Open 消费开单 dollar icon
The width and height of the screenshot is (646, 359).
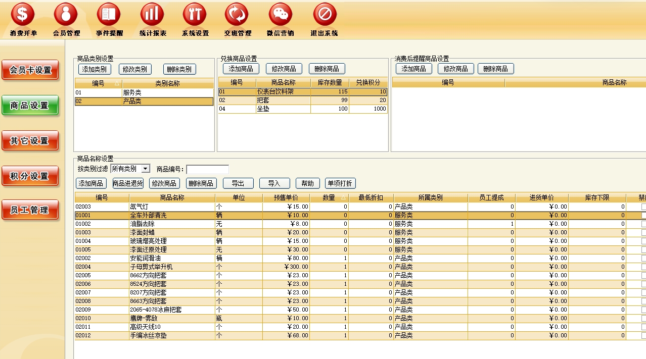tap(23, 15)
